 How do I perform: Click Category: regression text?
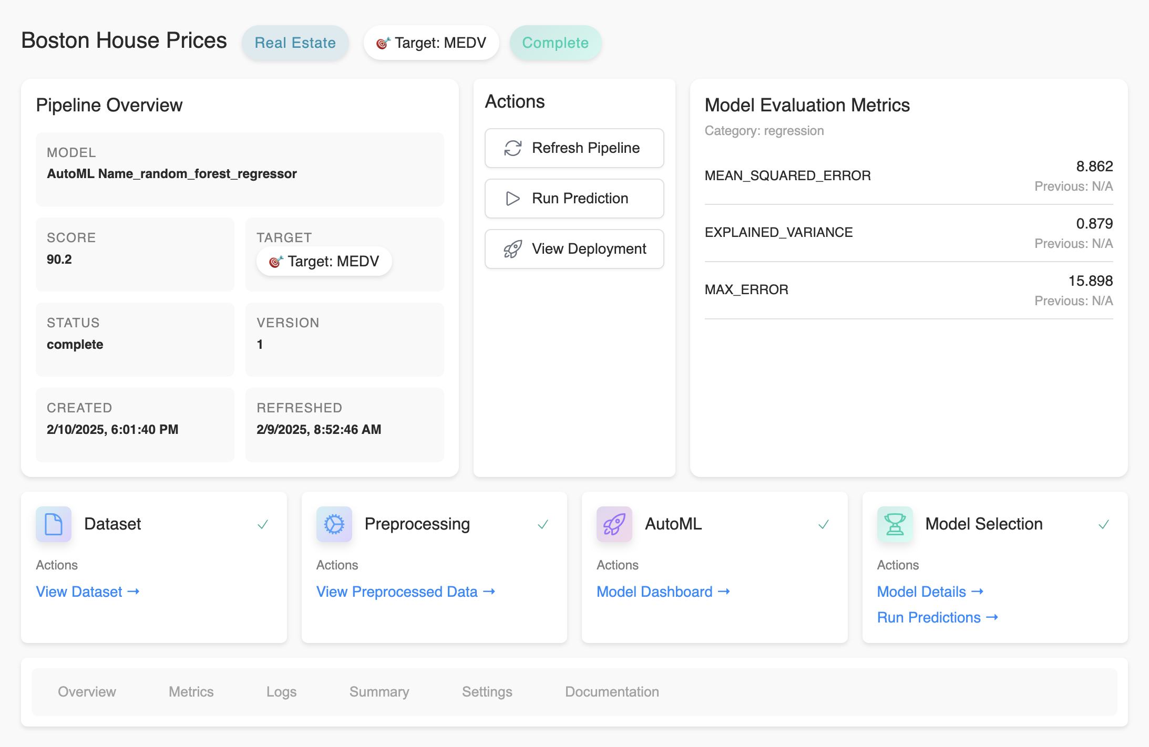click(x=764, y=131)
